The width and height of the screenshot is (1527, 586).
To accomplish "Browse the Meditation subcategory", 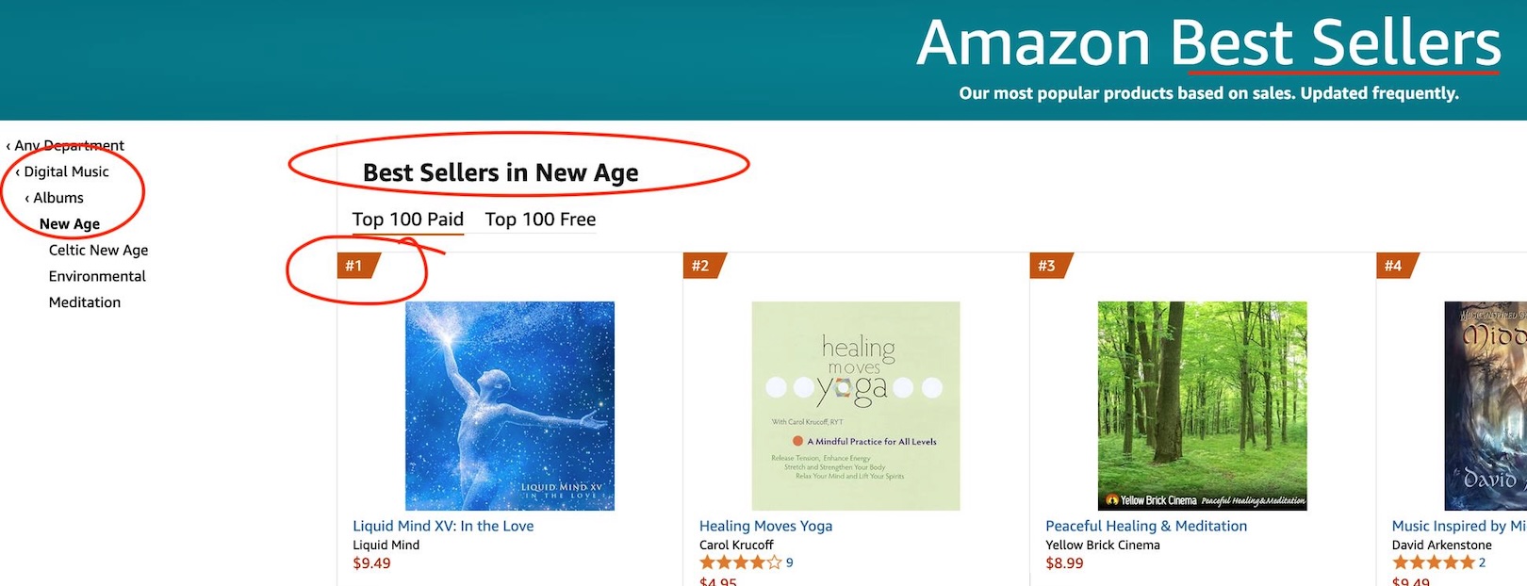I will tap(85, 301).
